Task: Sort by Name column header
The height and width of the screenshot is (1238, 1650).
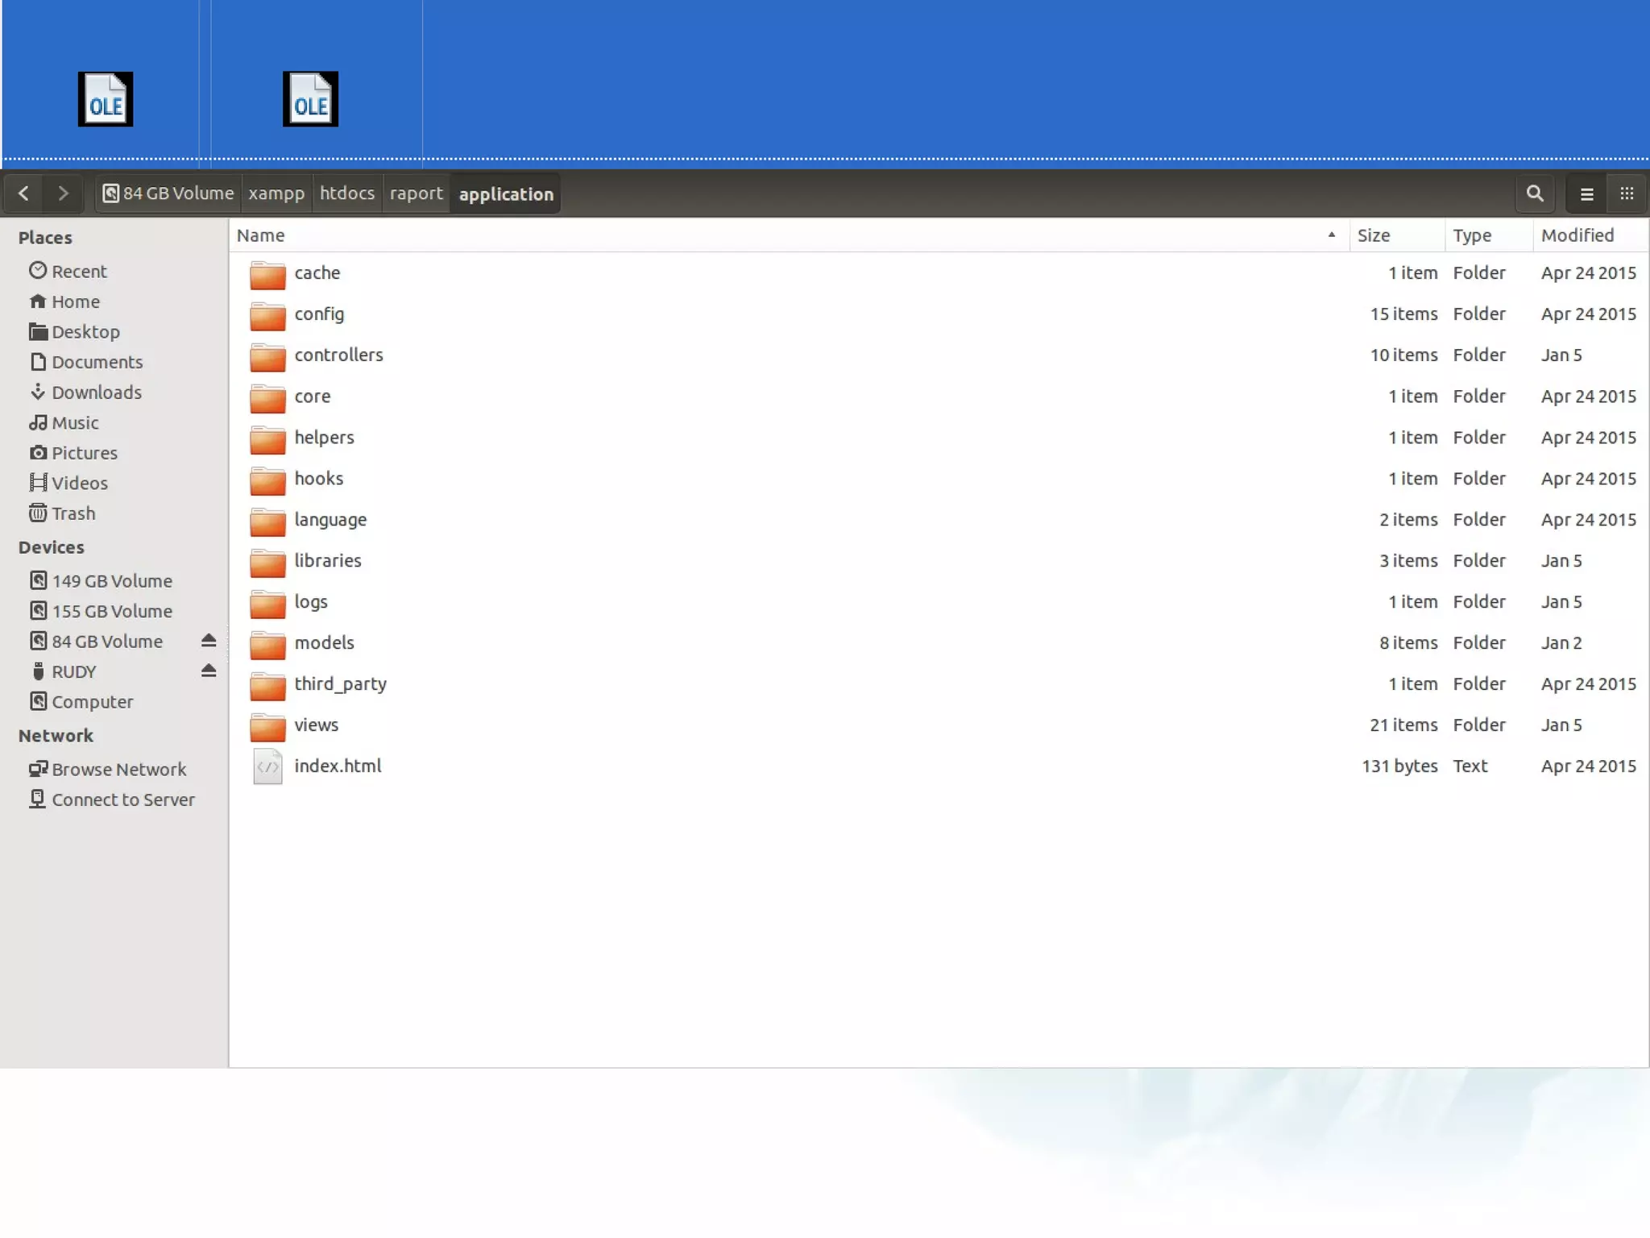Action: (261, 235)
